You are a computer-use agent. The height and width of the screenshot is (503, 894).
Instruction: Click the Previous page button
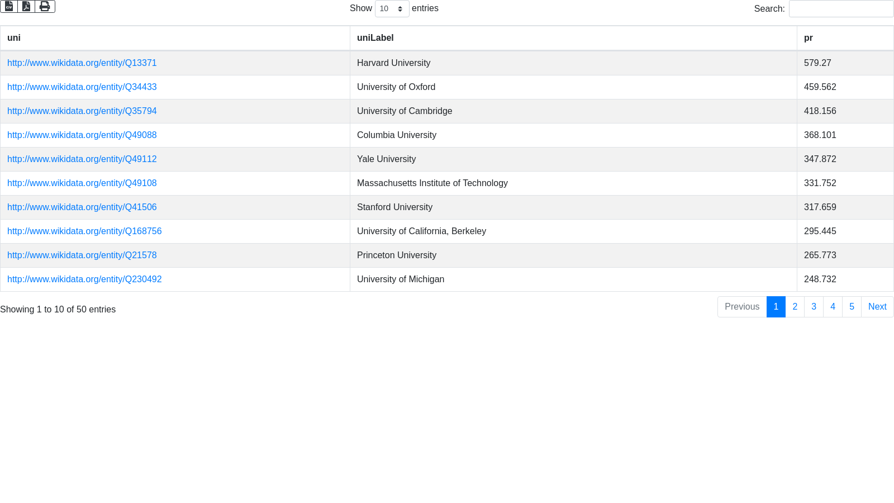pyautogui.click(x=741, y=307)
